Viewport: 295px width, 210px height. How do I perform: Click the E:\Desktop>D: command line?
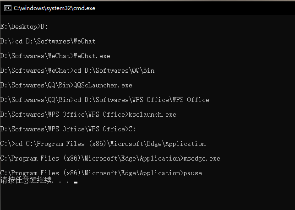[24, 27]
